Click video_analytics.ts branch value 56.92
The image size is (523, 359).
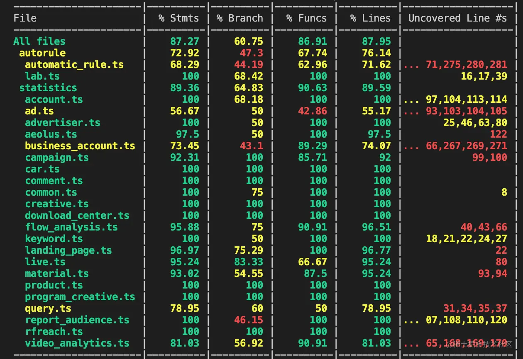click(249, 343)
